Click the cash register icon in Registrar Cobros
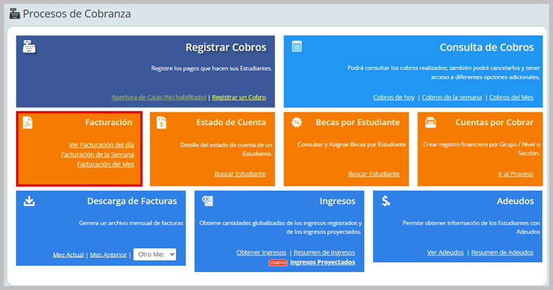This screenshot has height=290, width=553. coord(29,48)
